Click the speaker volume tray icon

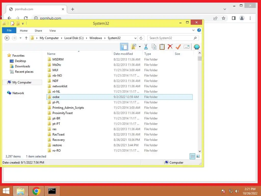tap(237, 191)
